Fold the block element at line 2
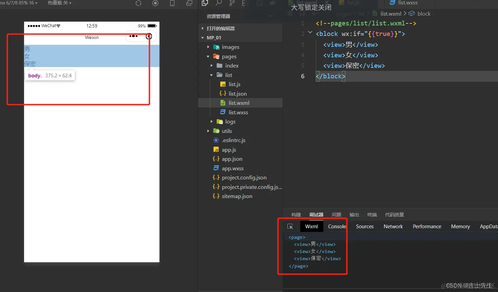The width and height of the screenshot is (498, 292). click(310, 33)
